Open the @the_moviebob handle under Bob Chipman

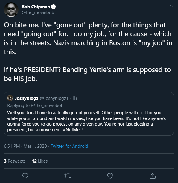click(38, 13)
